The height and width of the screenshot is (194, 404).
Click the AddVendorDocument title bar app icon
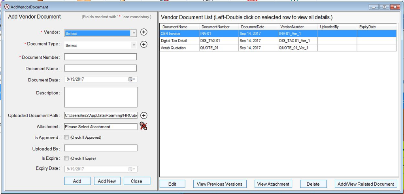(7, 7)
